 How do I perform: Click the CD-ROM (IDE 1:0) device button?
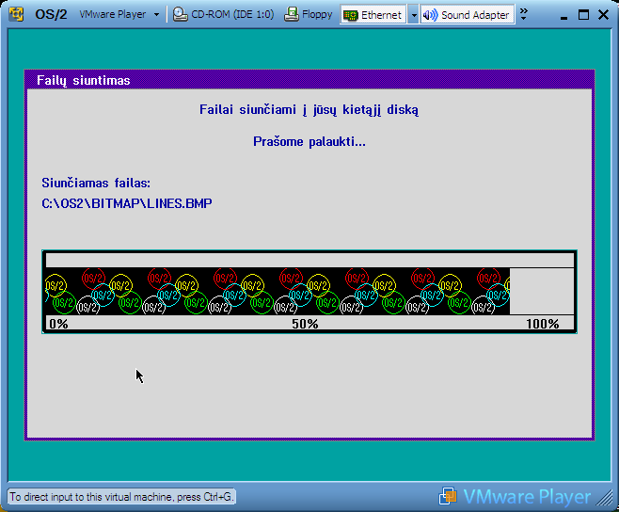(x=224, y=15)
